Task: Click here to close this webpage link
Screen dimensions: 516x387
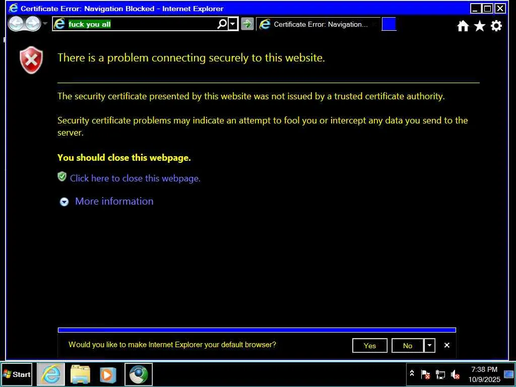Action: 135,178
